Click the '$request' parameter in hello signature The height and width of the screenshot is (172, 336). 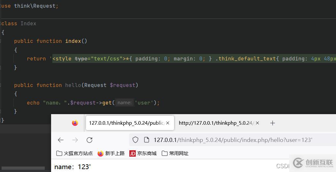[x=123, y=85]
